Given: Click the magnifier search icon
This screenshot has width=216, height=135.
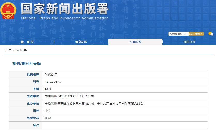Looking at the screenshot, I should [190, 34].
